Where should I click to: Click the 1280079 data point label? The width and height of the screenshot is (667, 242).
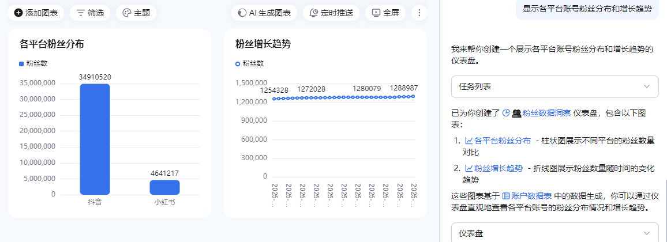click(367, 89)
